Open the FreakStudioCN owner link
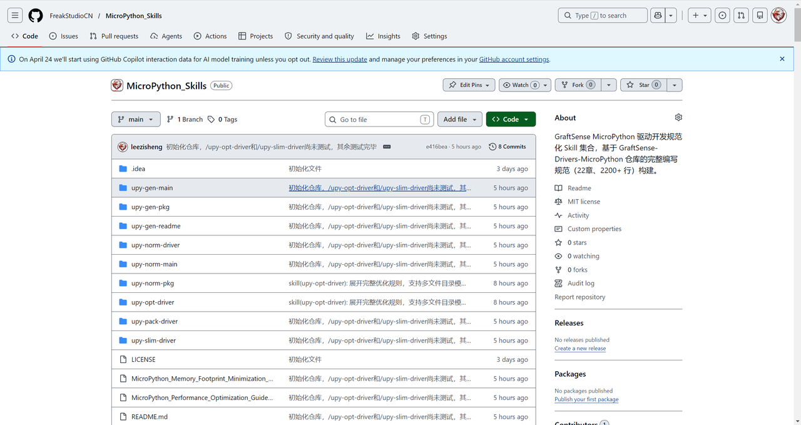This screenshot has height=425, width=801. tap(71, 16)
